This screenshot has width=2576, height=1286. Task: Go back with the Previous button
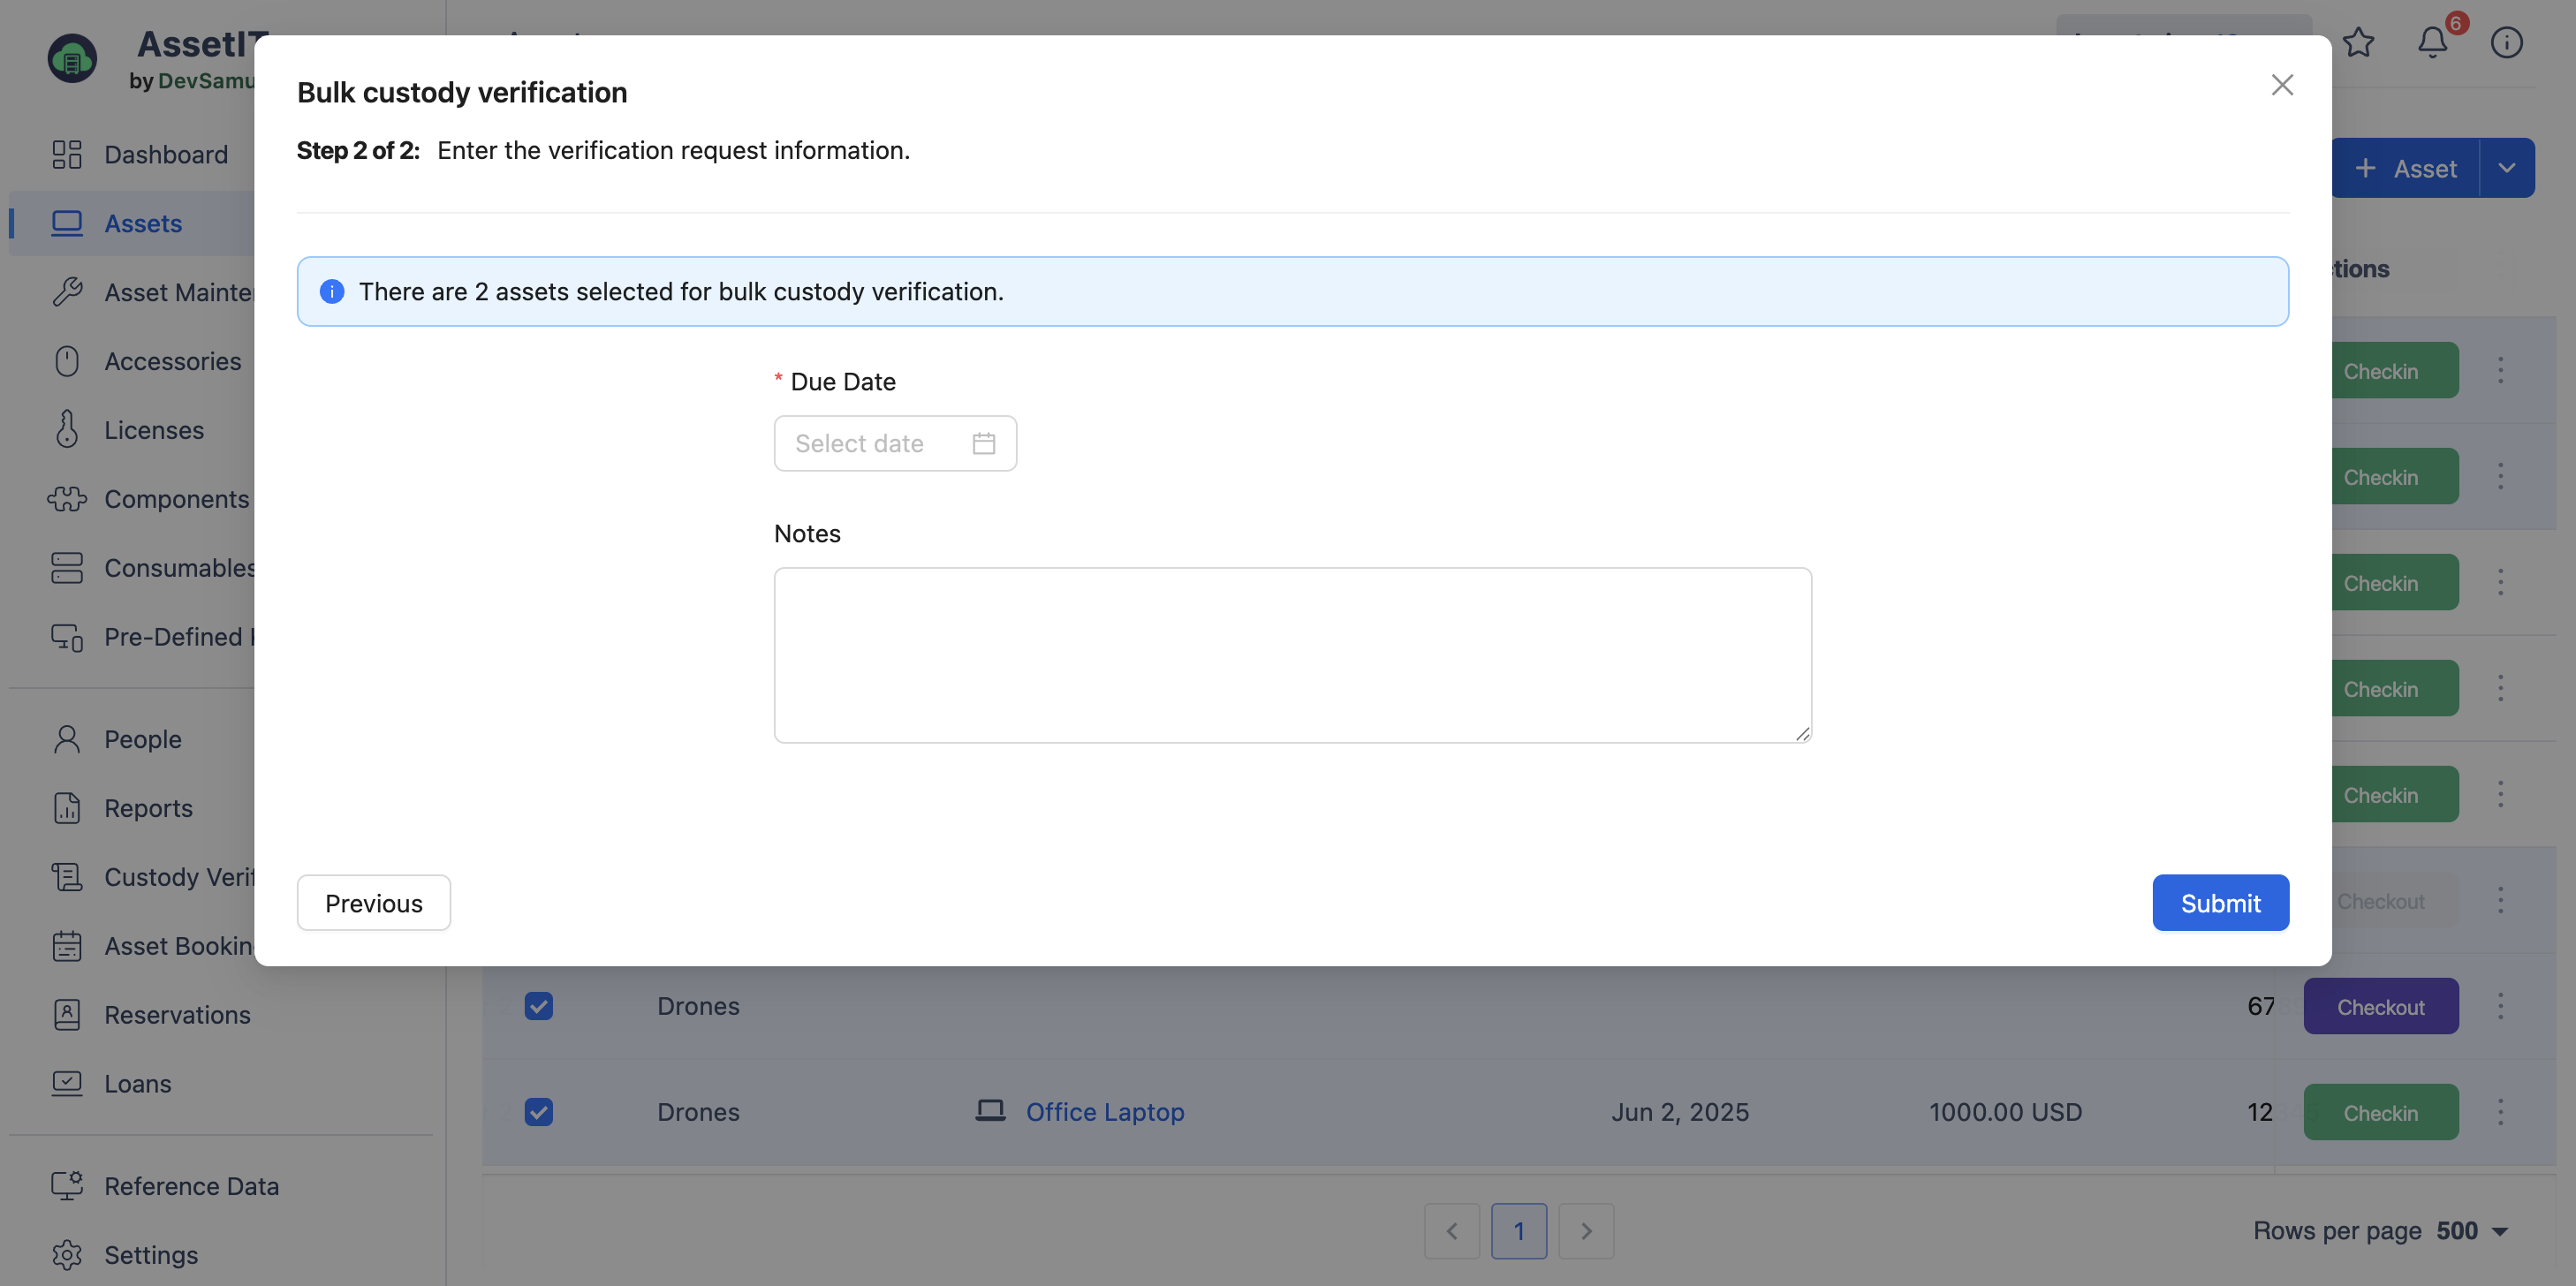(373, 903)
